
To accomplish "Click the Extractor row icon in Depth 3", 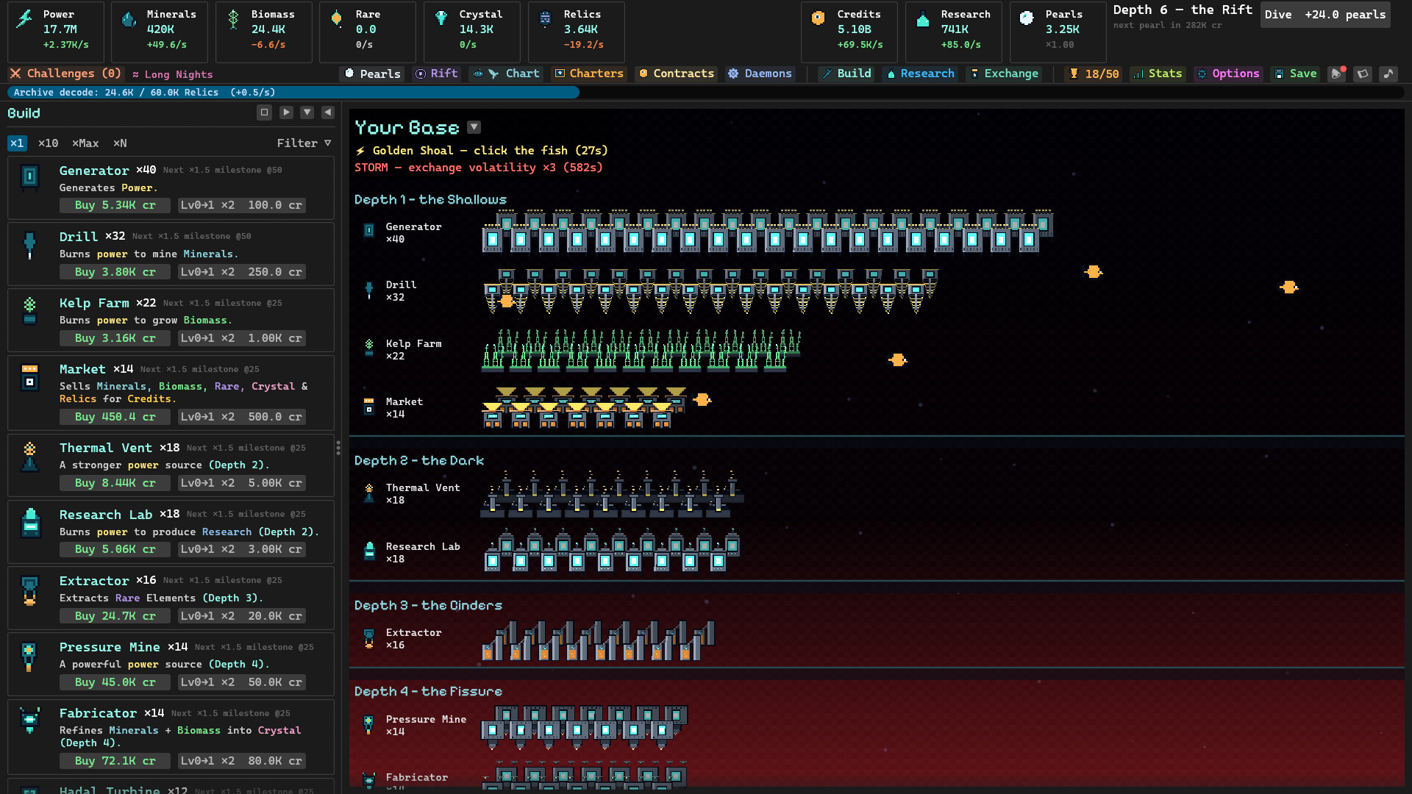I will pos(369,637).
